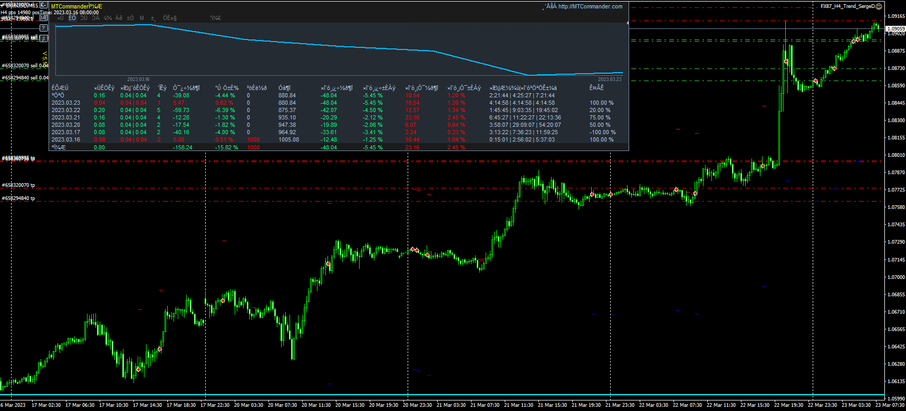
Task: Select the '#658294840 tp' line label
Action: 18,198
